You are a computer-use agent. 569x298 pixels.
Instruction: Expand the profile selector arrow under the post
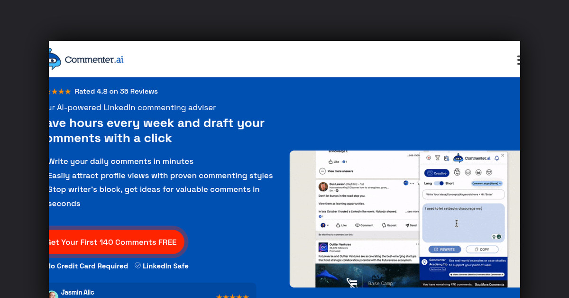(328, 225)
